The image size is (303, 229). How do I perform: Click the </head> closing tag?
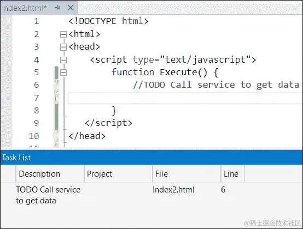click(87, 136)
